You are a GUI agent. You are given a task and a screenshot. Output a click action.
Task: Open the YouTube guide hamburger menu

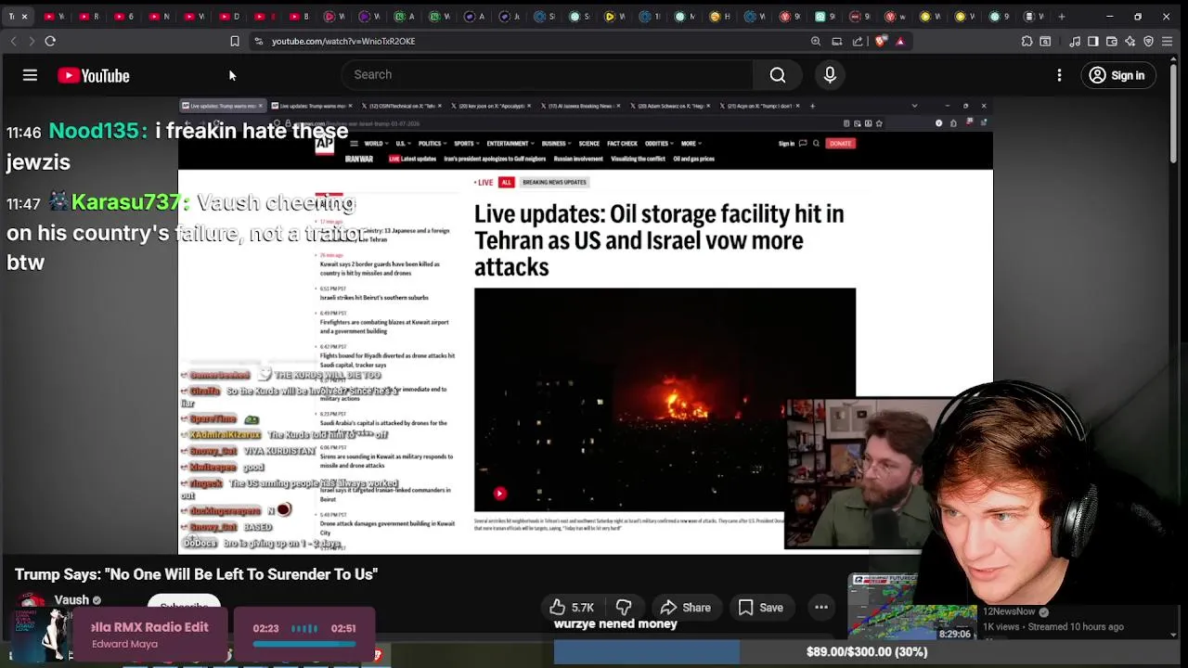30,75
